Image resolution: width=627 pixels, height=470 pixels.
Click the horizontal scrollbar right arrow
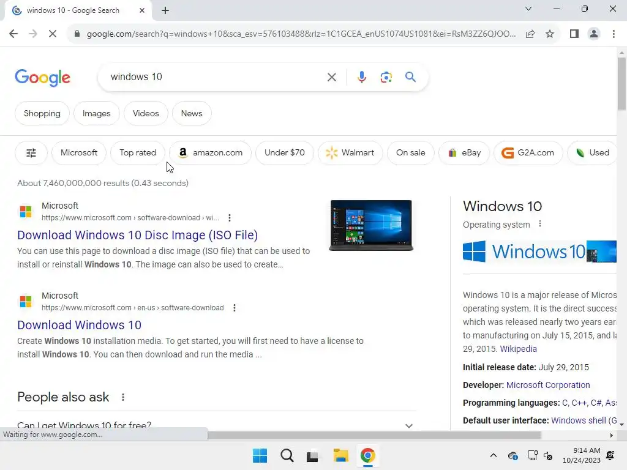(x=612, y=435)
